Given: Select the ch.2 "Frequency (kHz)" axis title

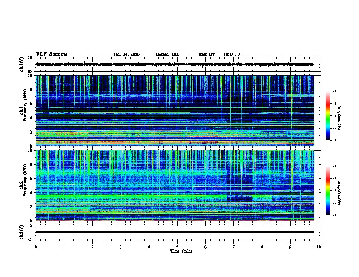Looking at the screenshot, I should click(25, 180).
